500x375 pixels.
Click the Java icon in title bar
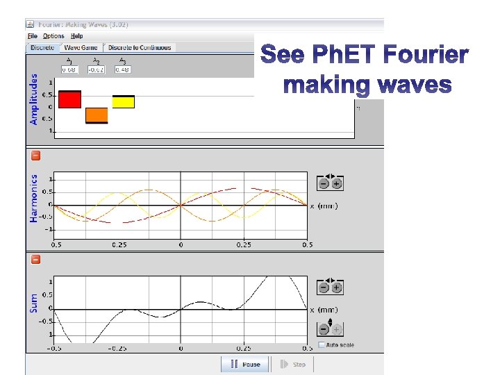[30, 24]
